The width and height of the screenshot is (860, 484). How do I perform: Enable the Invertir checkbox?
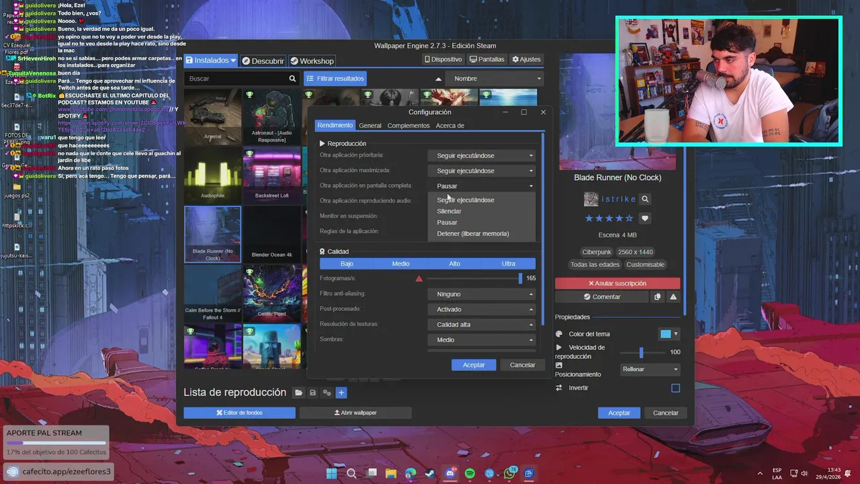(675, 388)
